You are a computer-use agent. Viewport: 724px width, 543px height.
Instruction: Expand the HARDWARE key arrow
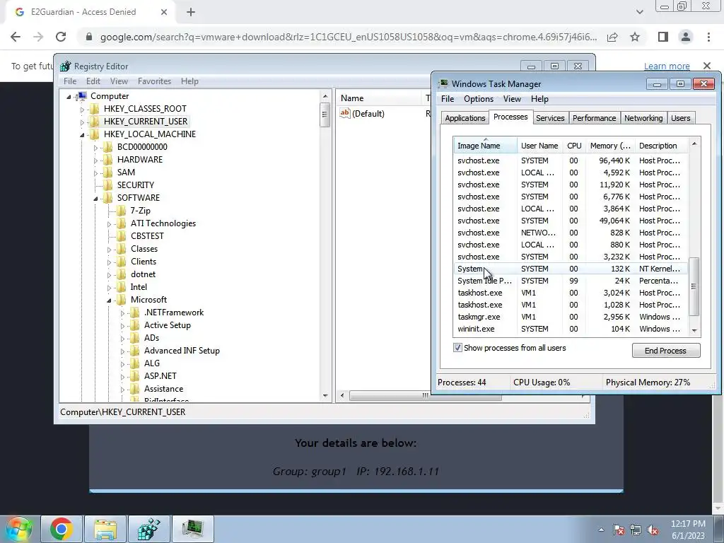(x=95, y=160)
